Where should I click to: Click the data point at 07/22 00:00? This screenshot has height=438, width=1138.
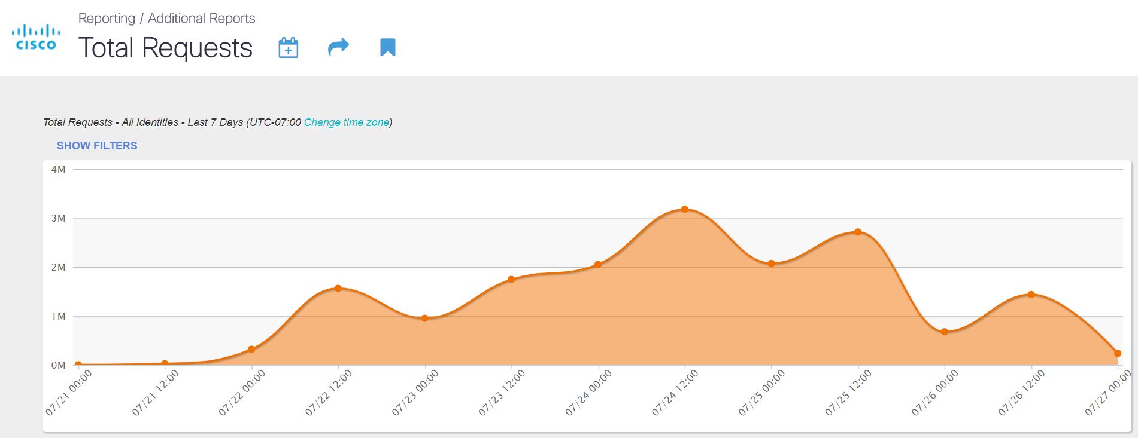pos(251,349)
